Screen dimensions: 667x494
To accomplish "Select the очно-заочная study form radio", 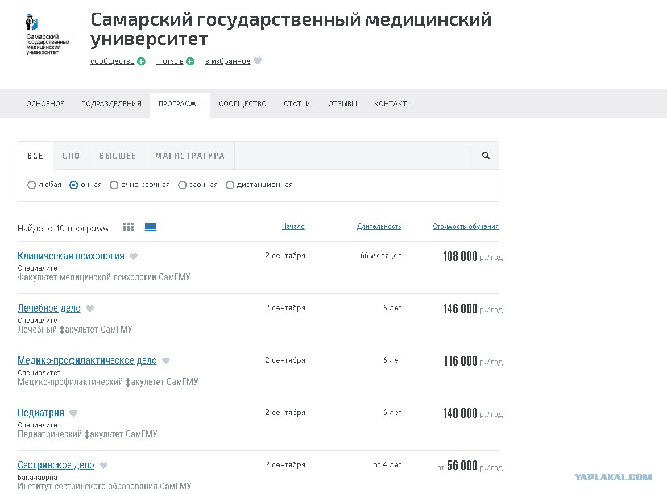I will point(114,185).
